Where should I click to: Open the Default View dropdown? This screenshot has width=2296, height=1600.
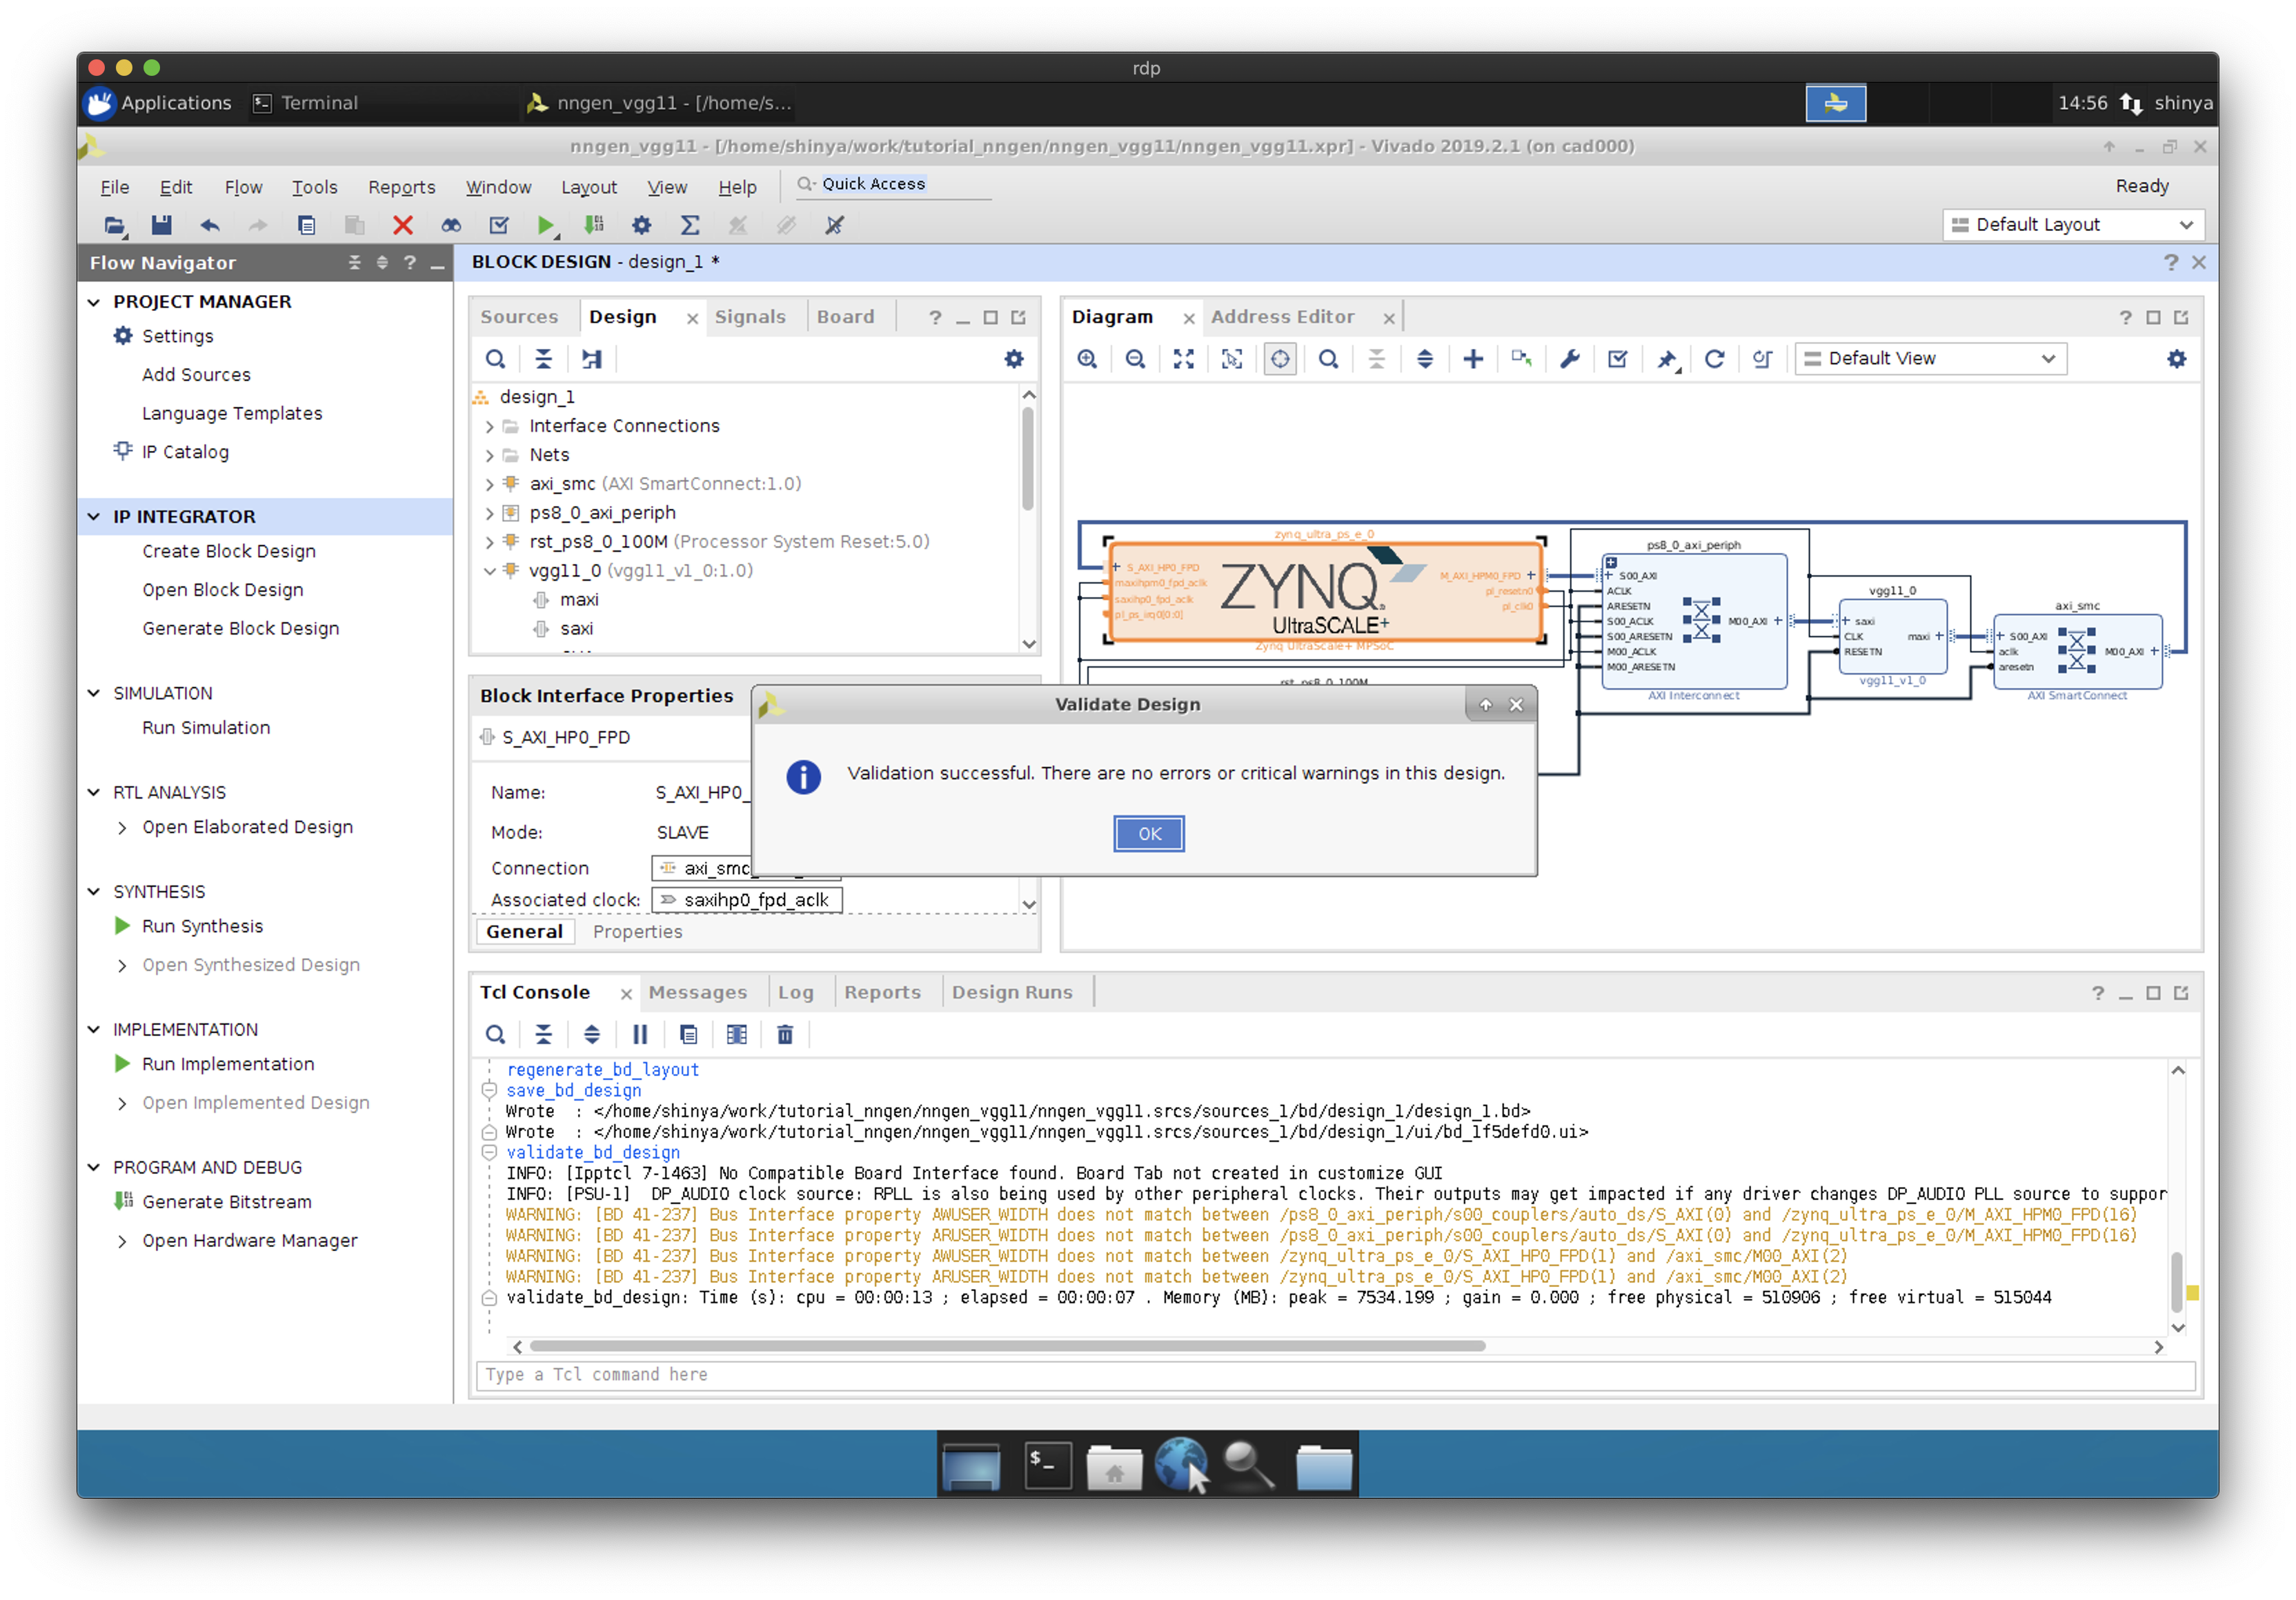pos(1930,359)
